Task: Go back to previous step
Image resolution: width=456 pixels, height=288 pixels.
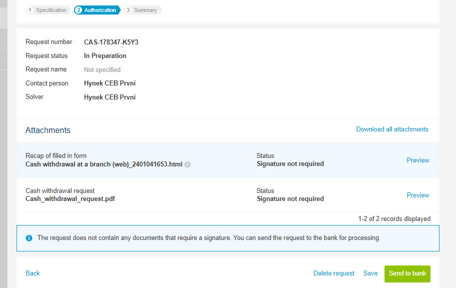Action: pos(32,273)
